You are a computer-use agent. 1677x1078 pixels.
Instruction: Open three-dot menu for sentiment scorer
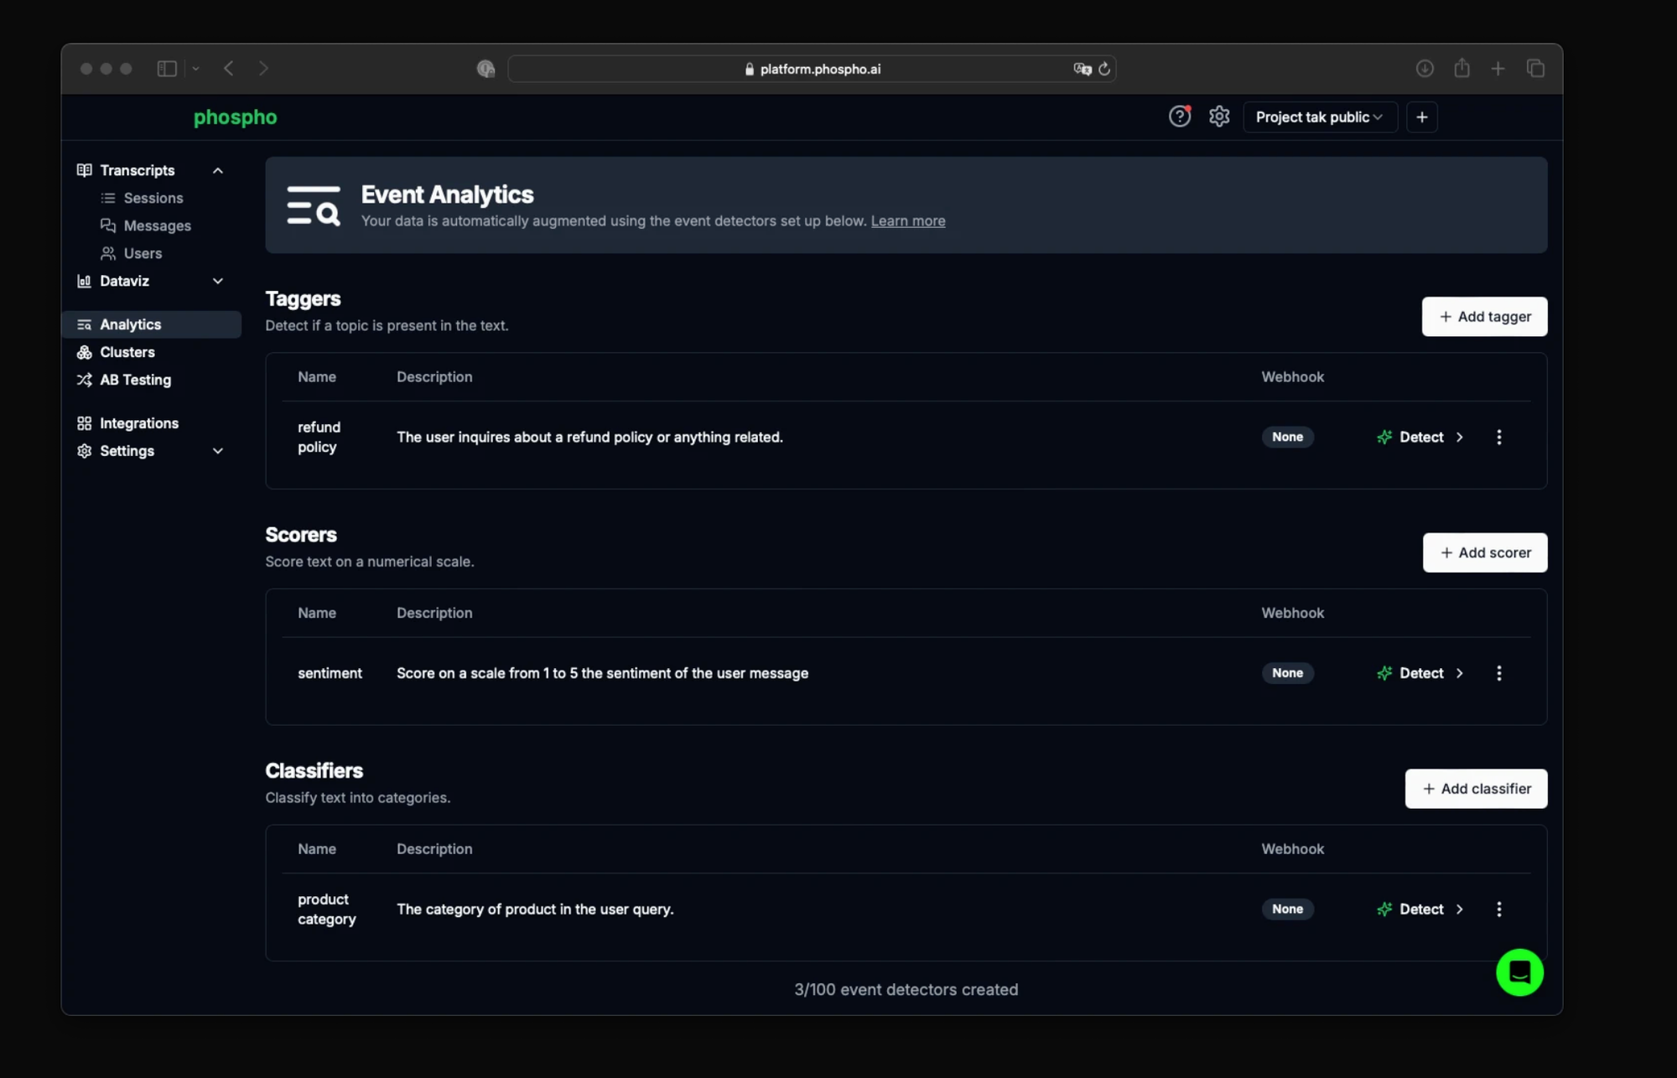[1498, 673]
